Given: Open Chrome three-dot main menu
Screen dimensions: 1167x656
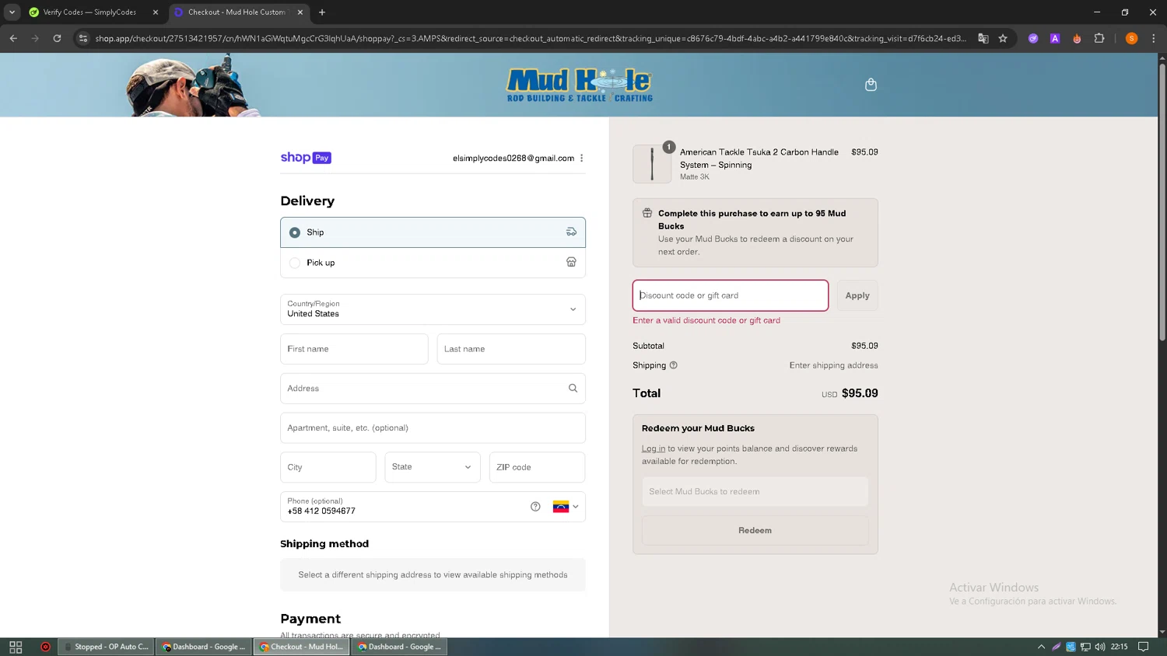Looking at the screenshot, I should click(1154, 38).
